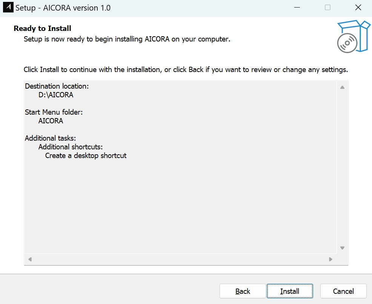The width and height of the screenshot is (372, 304).
Task: Start installation with the Install button
Action: [289, 291]
